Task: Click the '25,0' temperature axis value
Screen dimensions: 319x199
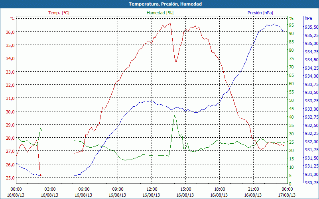Action: (11, 178)
